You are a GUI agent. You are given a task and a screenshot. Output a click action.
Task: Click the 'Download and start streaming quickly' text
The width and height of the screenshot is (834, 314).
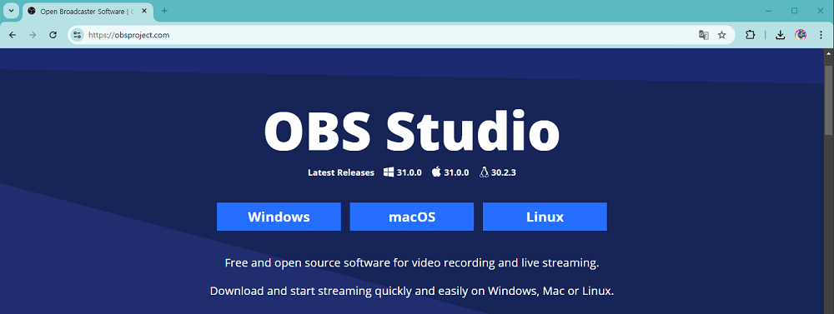click(x=412, y=292)
